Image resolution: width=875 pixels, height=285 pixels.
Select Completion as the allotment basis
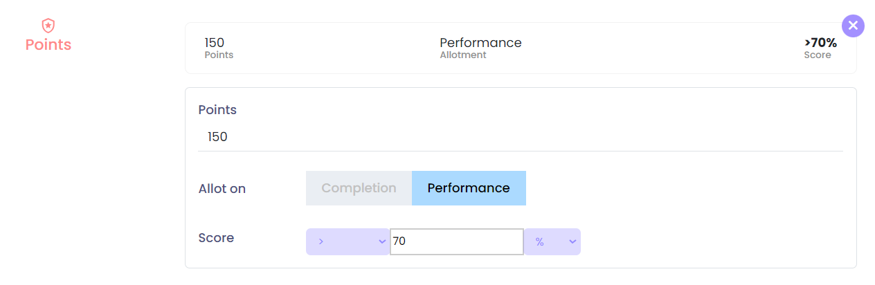pyautogui.click(x=359, y=188)
